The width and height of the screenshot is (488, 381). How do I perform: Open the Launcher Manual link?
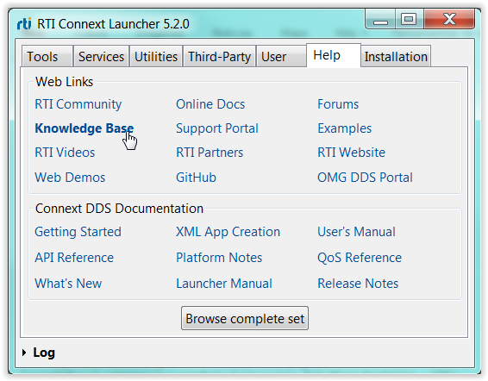(x=224, y=284)
